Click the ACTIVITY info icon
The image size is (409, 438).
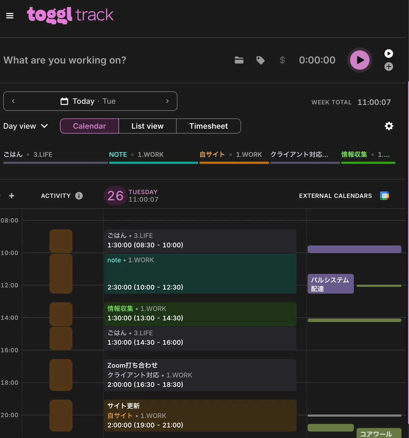pos(79,196)
